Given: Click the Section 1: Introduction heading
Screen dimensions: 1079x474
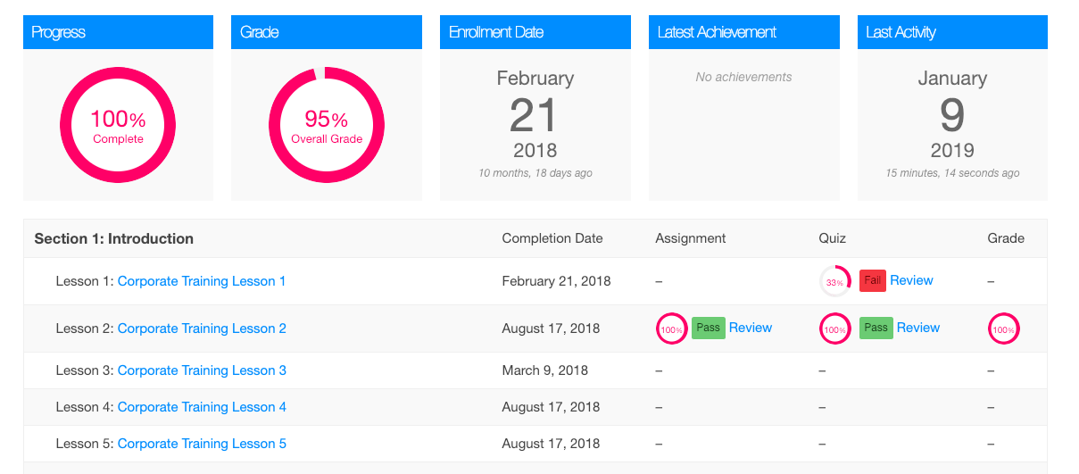Looking at the screenshot, I should pyautogui.click(x=113, y=238).
